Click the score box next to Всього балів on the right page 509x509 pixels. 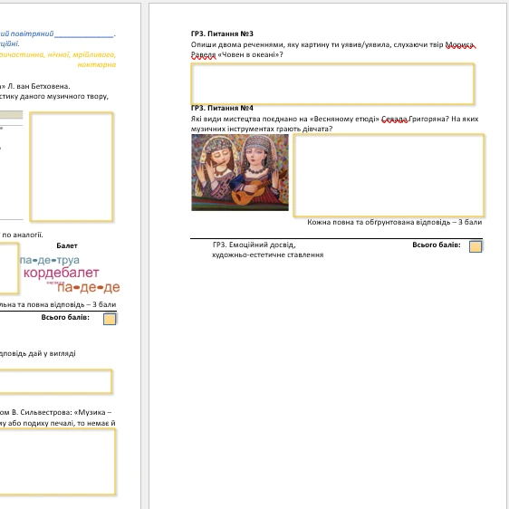(x=475, y=246)
